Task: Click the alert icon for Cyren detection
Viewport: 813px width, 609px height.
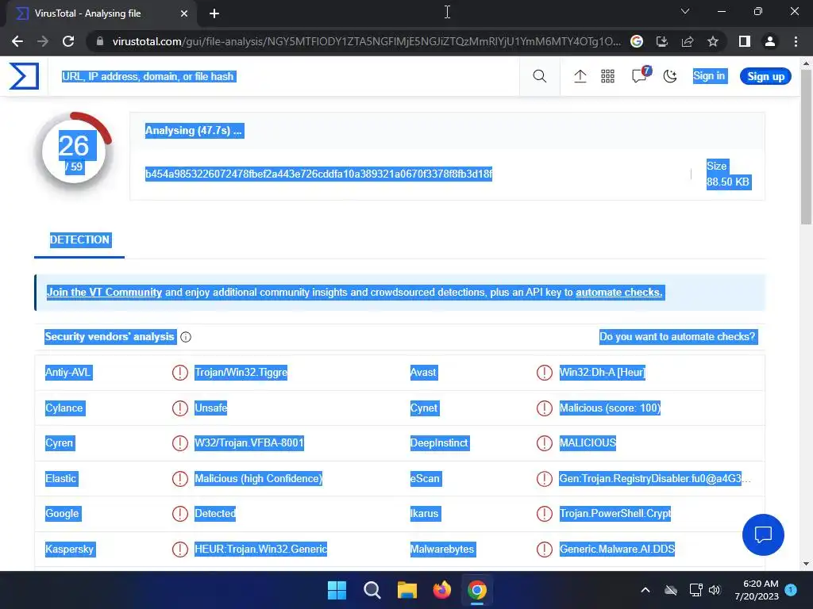Action: tap(179, 443)
